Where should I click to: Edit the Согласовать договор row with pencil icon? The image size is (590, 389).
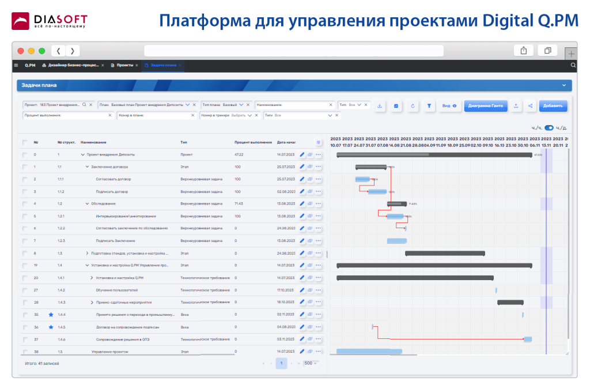pyautogui.click(x=302, y=179)
